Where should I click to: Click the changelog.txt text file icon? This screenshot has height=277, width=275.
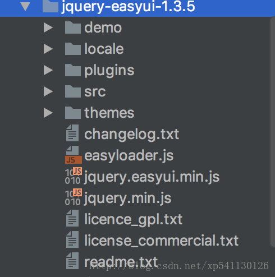(x=72, y=133)
